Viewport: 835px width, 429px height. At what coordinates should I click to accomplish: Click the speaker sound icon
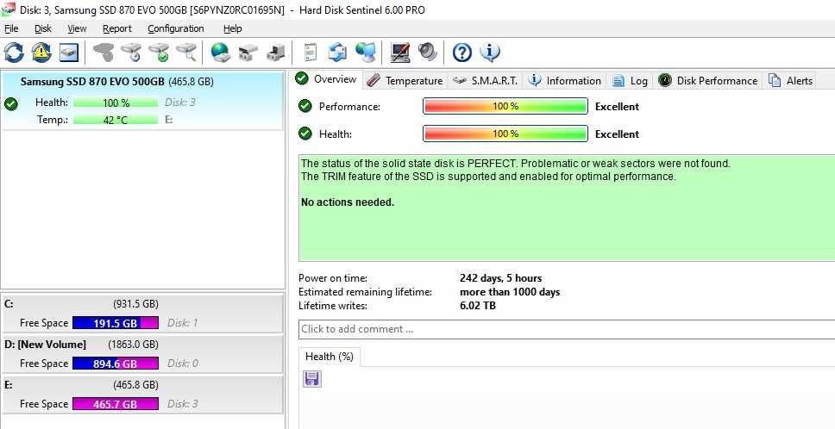[x=428, y=52]
